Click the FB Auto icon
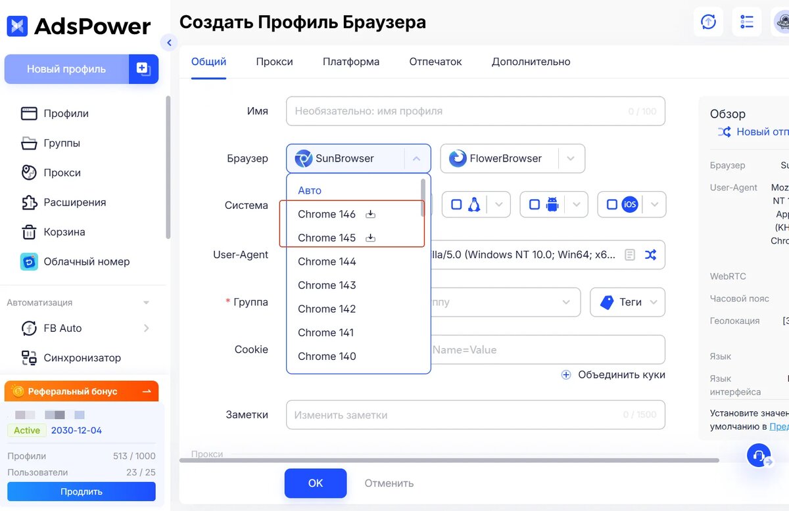This screenshot has width=789, height=511. tap(29, 328)
